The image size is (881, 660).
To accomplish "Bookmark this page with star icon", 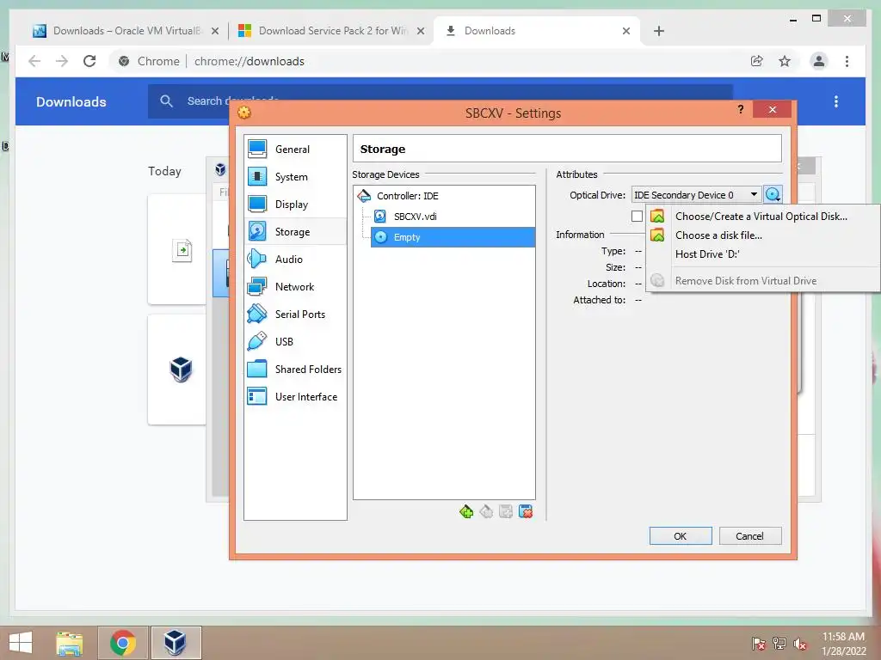I will point(785,61).
